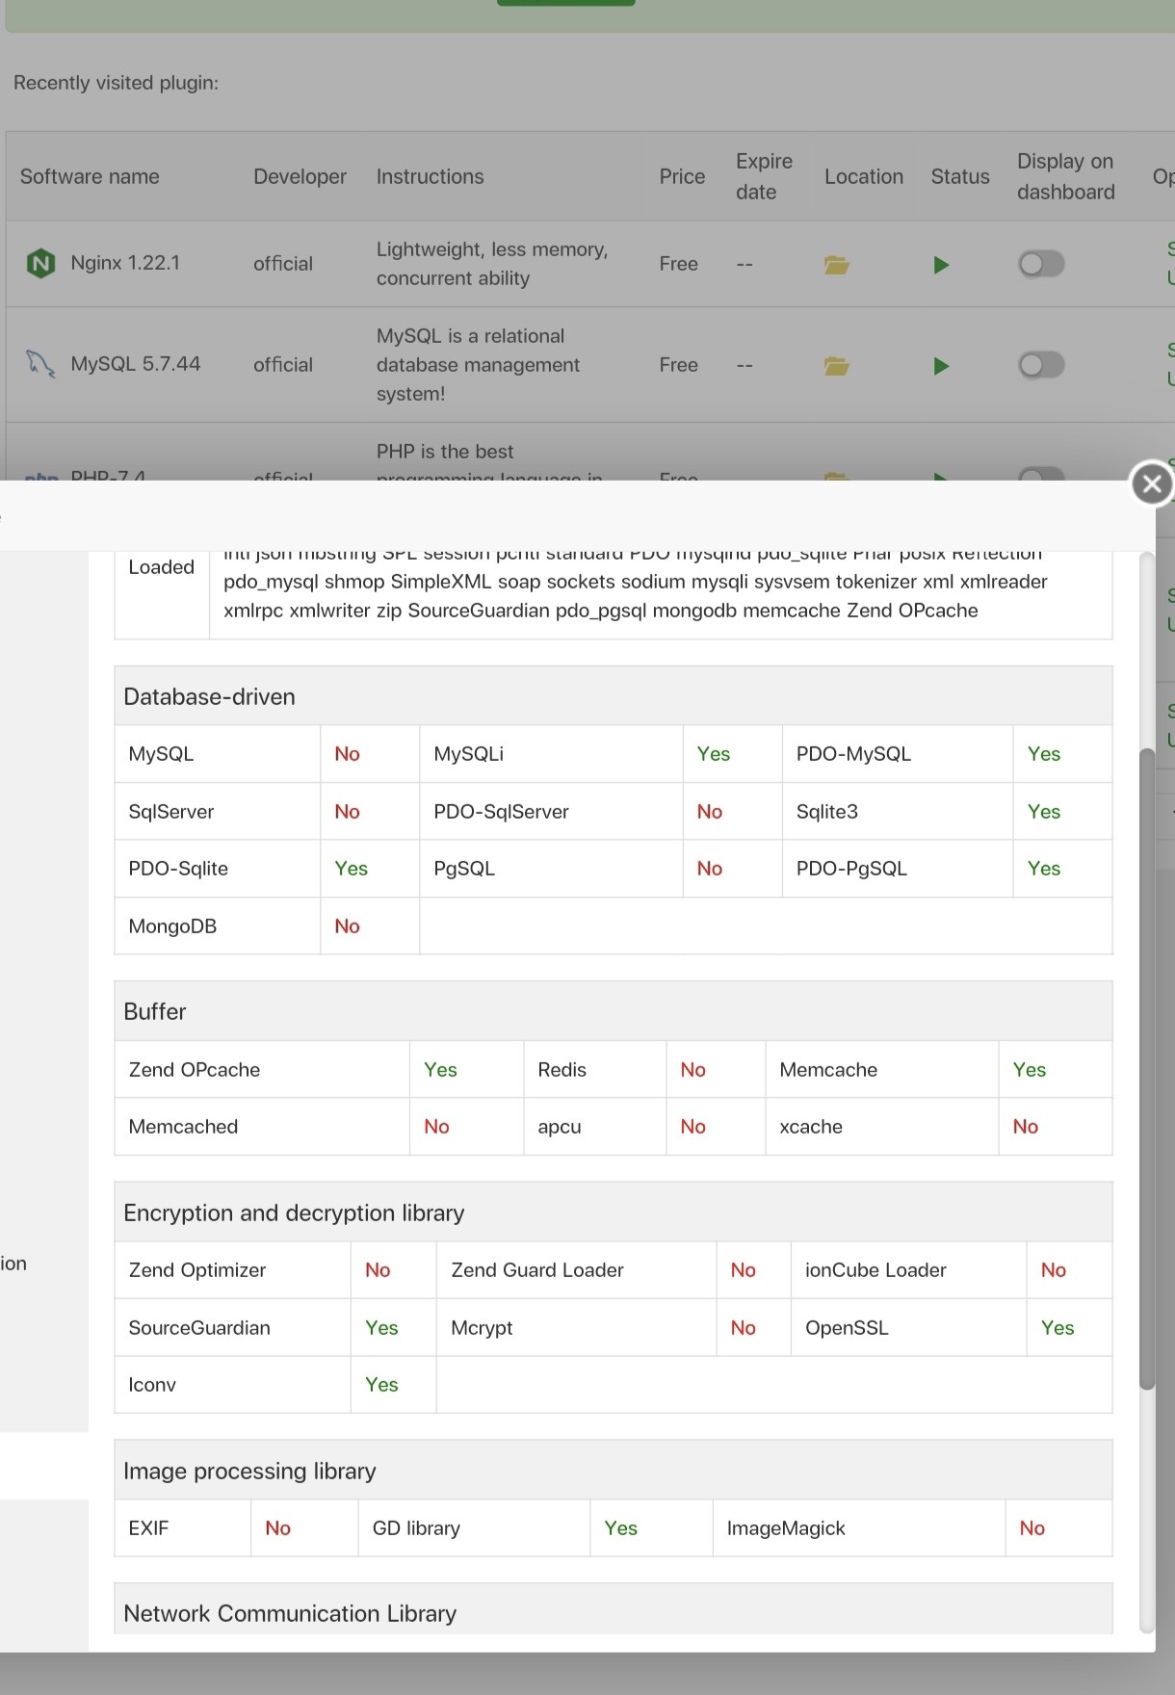This screenshot has width=1175, height=1695.
Task: Open the MySQL install location folder
Action: click(x=836, y=366)
